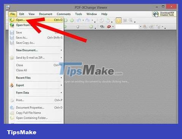
Task: Click the File menu in menu bar
Action: point(13,14)
